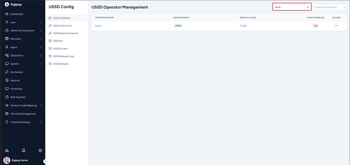Click the search magnifier icon
The width and height of the screenshot is (350, 165).
tap(308, 7)
